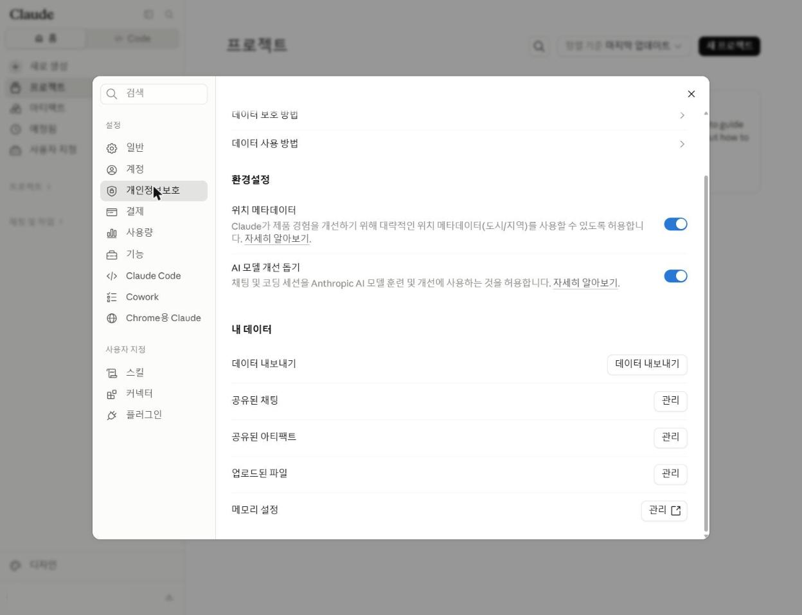The width and height of the screenshot is (802, 615).
Task: Click 프로젝트 icon in background sidebar
Action: (x=15, y=87)
